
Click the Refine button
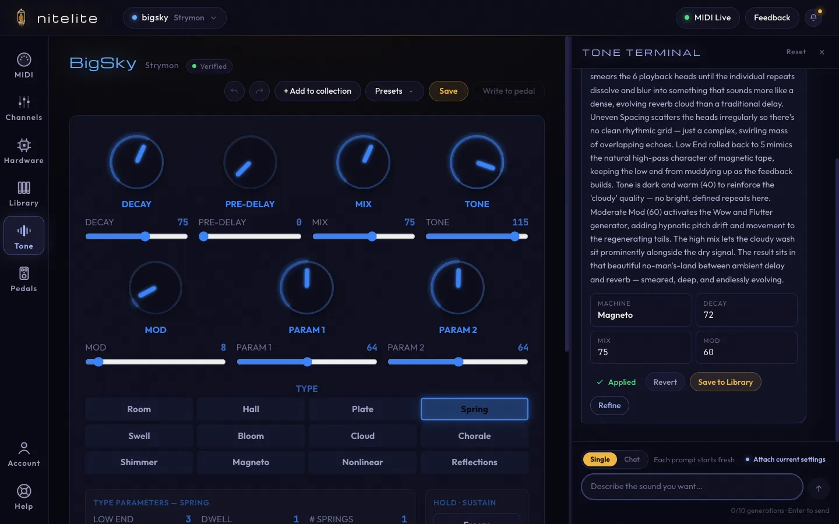[609, 405]
